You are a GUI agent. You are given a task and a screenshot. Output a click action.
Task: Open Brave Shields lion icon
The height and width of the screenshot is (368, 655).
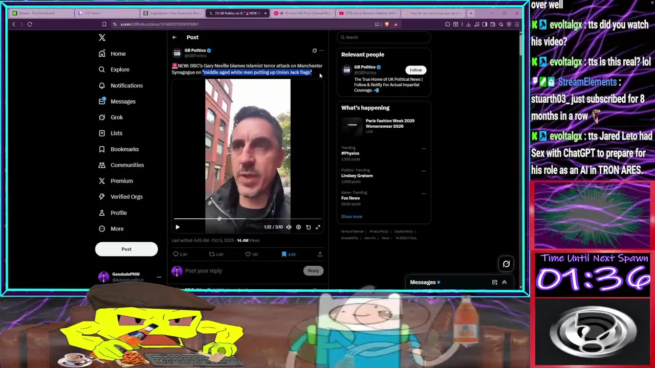point(386,24)
